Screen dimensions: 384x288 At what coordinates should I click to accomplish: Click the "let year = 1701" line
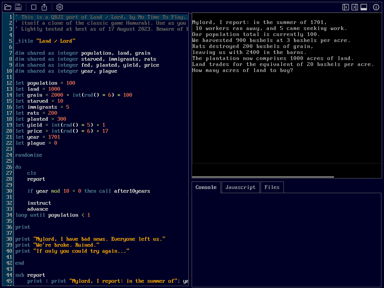(38, 137)
